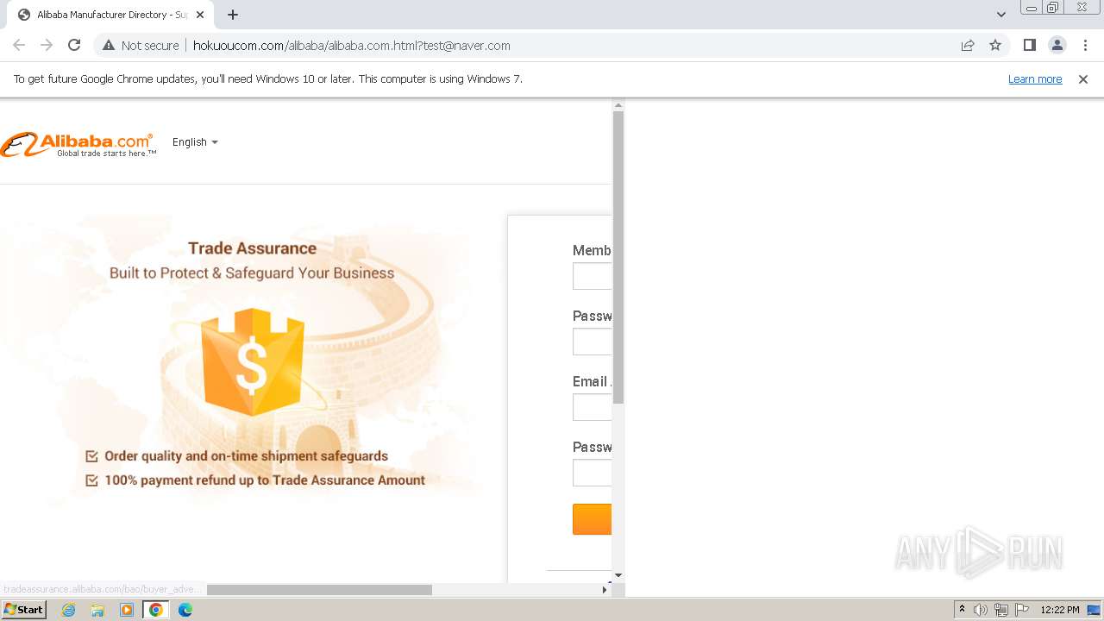The image size is (1104, 621).
Task: Select the Alibaba Manufacturer Directory tab
Action: click(x=110, y=15)
